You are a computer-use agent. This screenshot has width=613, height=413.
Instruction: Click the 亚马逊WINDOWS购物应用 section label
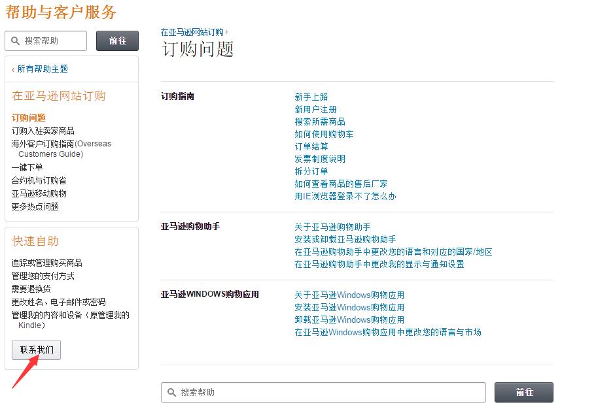point(210,294)
